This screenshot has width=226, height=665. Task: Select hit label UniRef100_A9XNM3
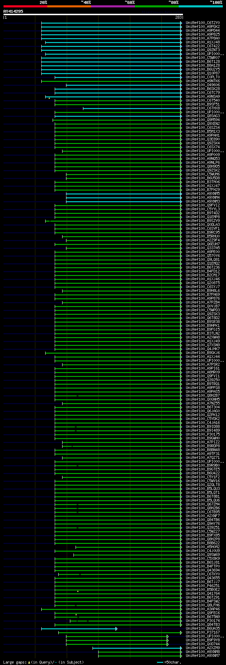click(x=203, y=202)
